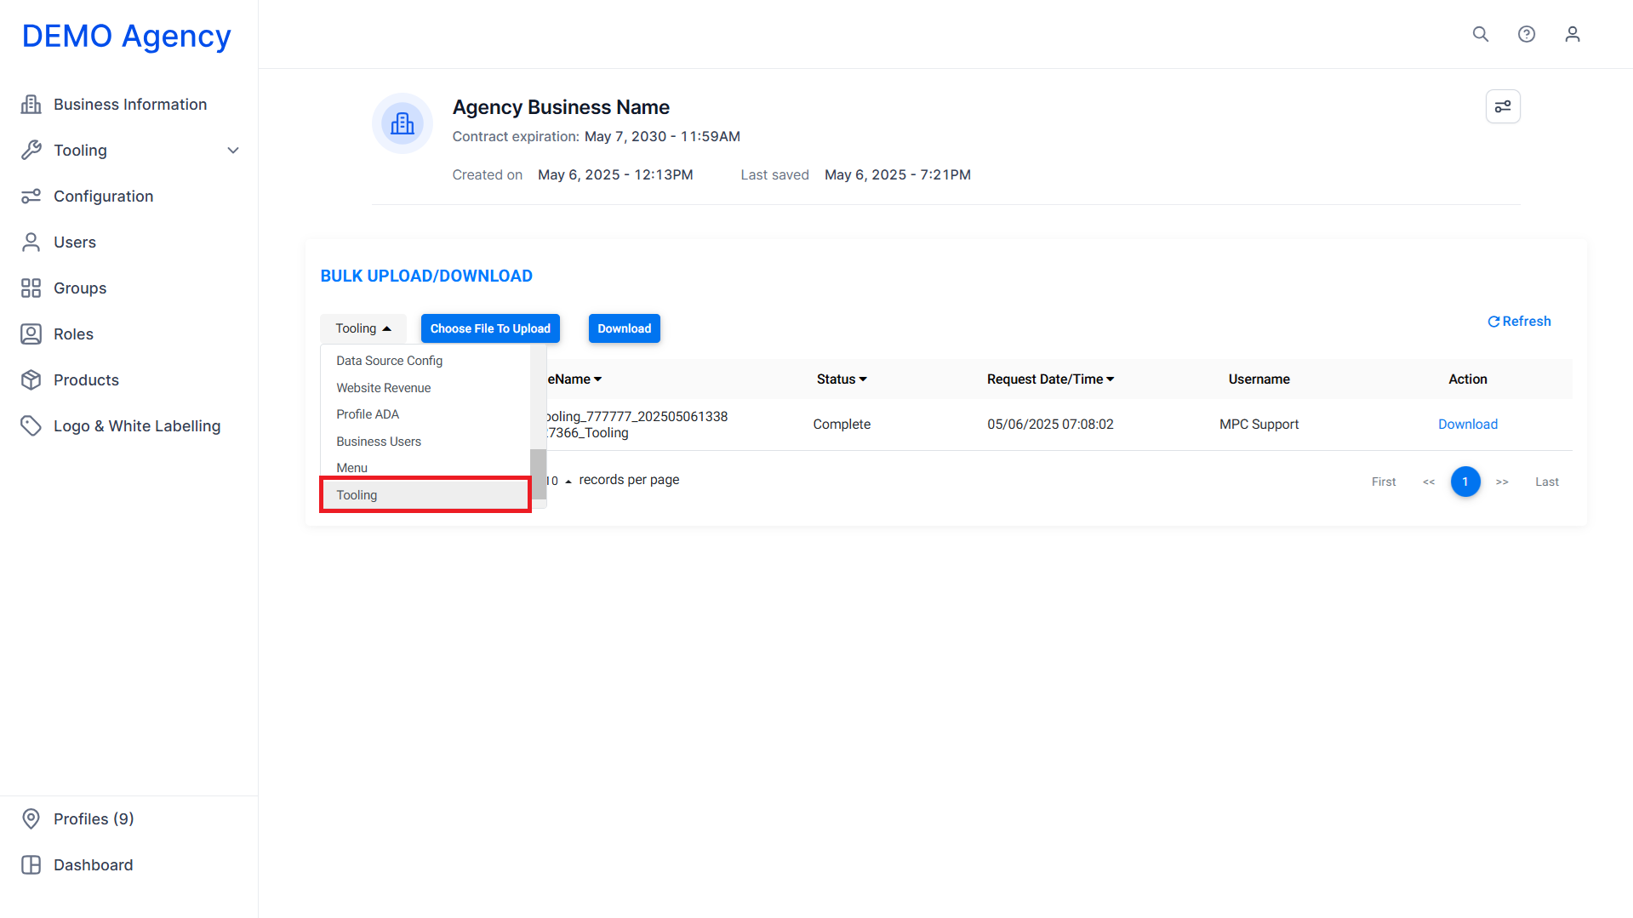Collapse the Tooling type dropdown button
1633x918 pixels.
pos(363,328)
